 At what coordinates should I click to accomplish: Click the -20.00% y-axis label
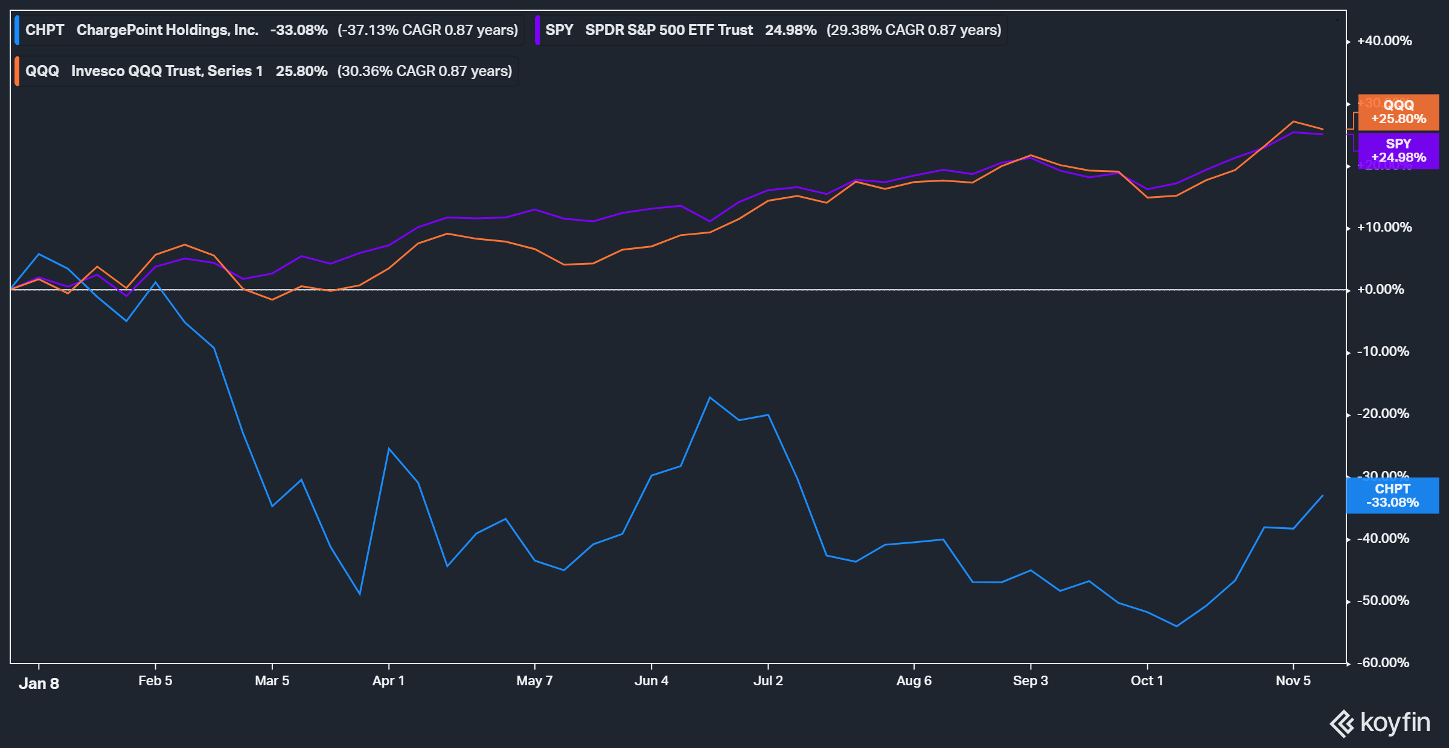(1383, 414)
